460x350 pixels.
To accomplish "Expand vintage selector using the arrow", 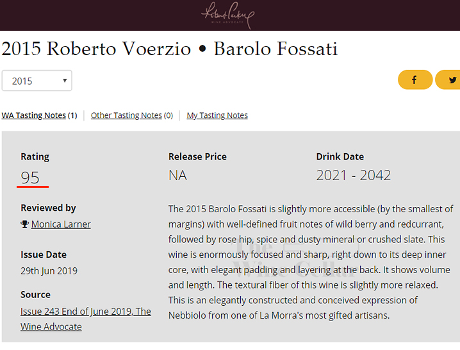I will click(65, 81).
